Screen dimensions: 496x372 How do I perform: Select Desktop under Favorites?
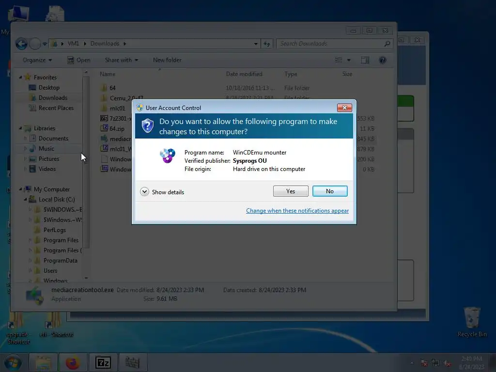pyautogui.click(x=49, y=88)
